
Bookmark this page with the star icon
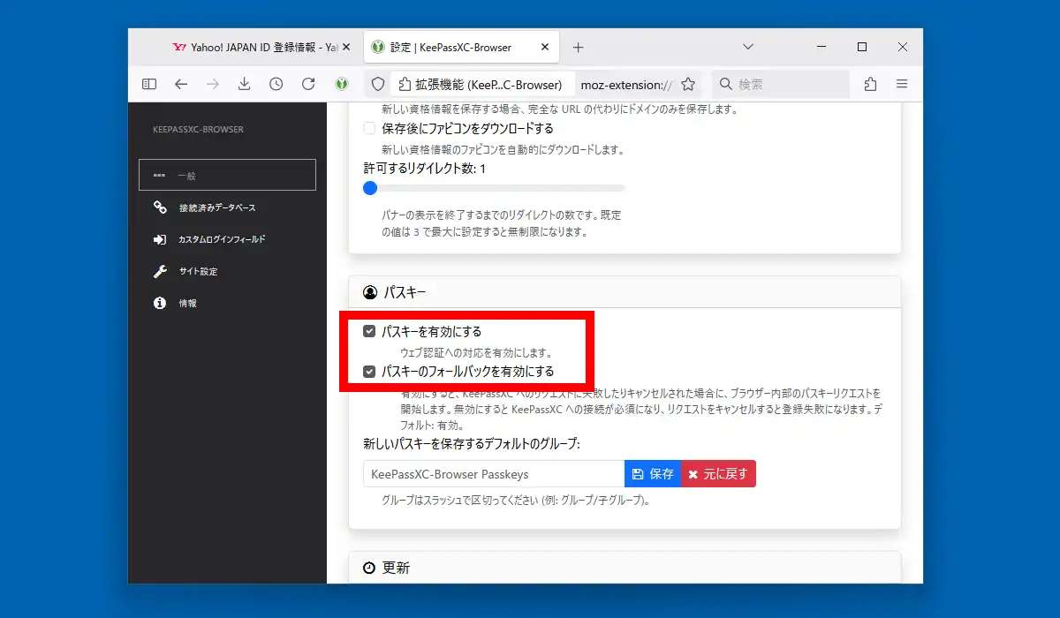[688, 84]
